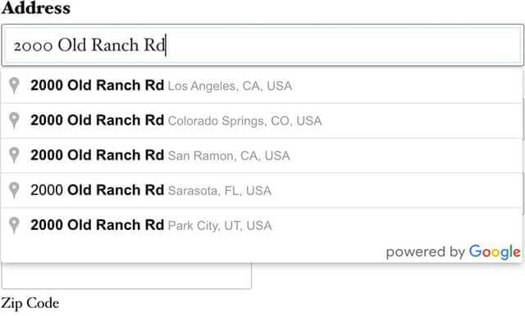525x316 pixels.
Task: Click the pin icon beside Sarasota suggestion
Action: click(x=14, y=190)
